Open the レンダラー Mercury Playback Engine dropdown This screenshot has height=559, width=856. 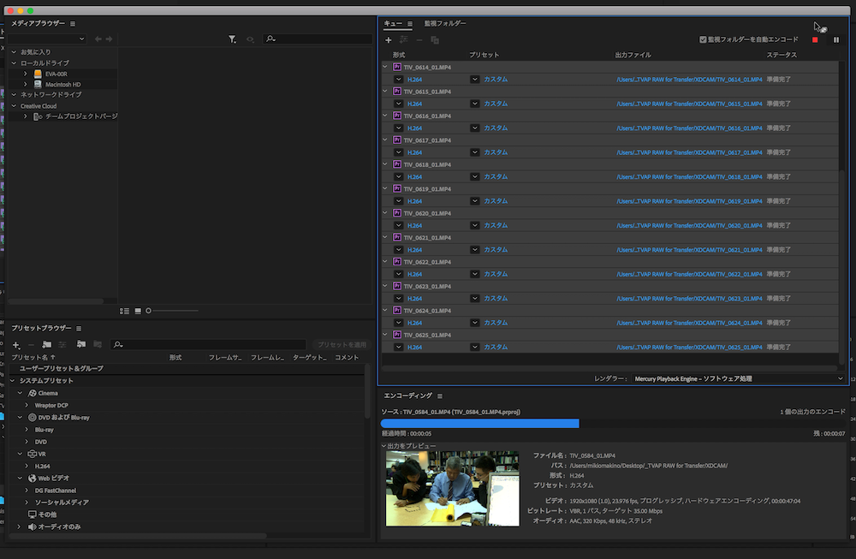point(738,378)
